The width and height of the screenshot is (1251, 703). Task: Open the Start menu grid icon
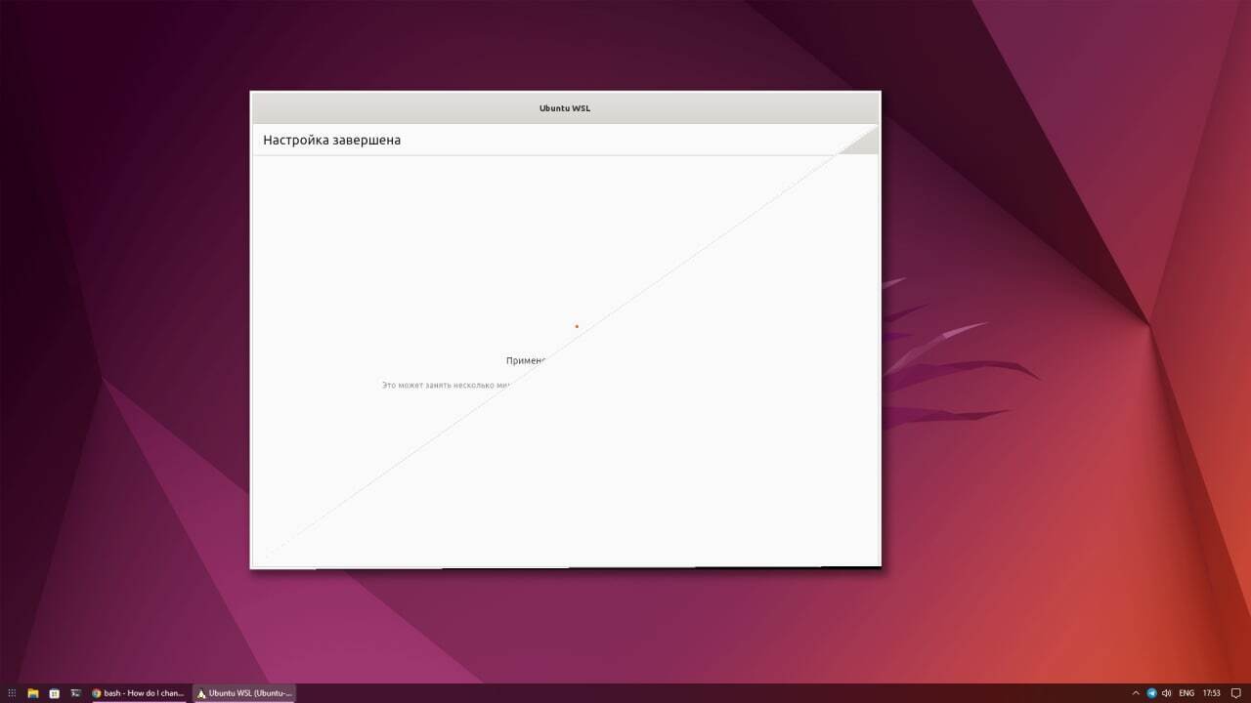click(12, 693)
